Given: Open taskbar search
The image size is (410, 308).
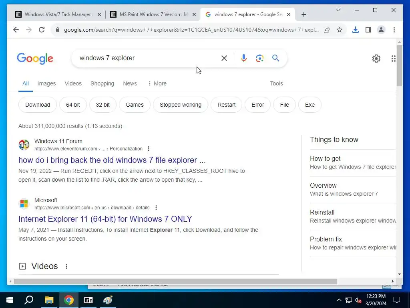Looking at the screenshot, I should click(29, 300).
